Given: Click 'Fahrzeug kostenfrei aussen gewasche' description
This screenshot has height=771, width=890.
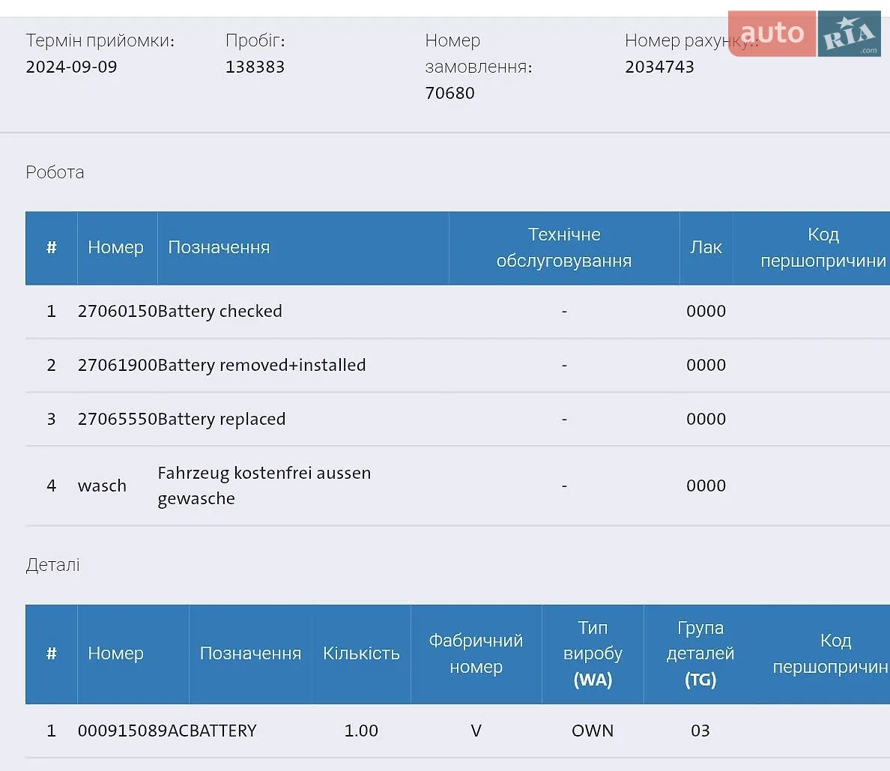Looking at the screenshot, I should [x=264, y=486].
